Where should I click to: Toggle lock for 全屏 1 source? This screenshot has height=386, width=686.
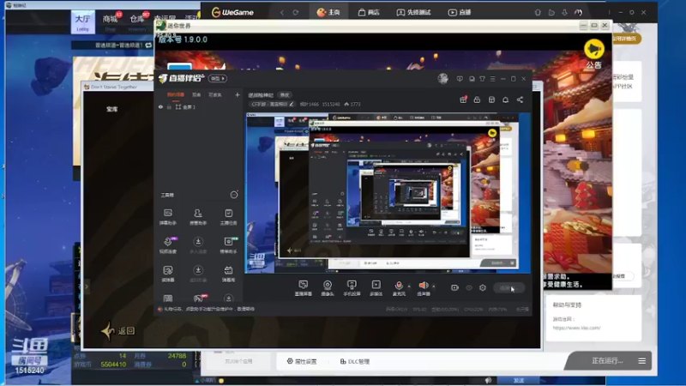pos(169,107)
